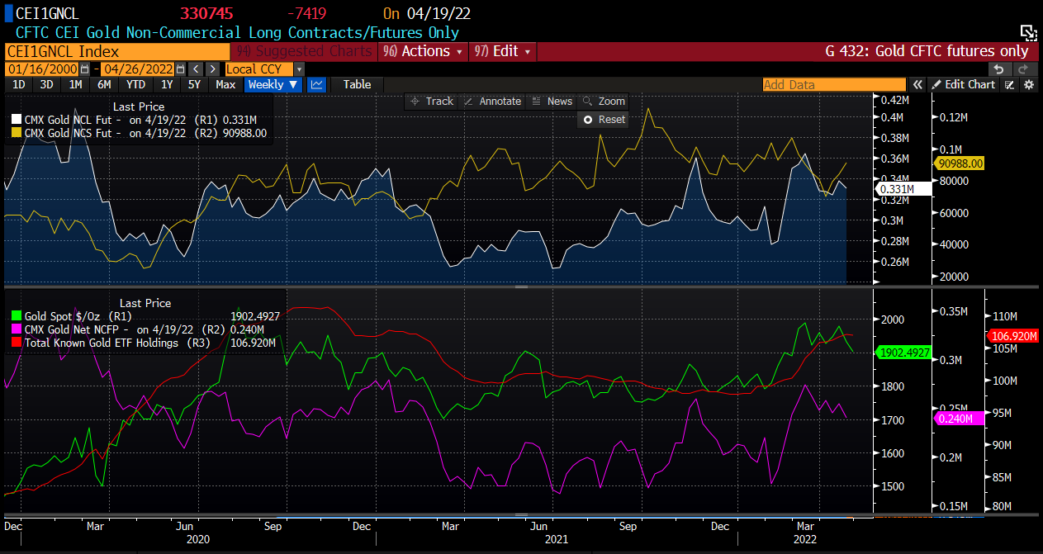Viewport: 1043px width, 554px height.
Task: Click the Add Data input field
Action: tap(832, 84)
